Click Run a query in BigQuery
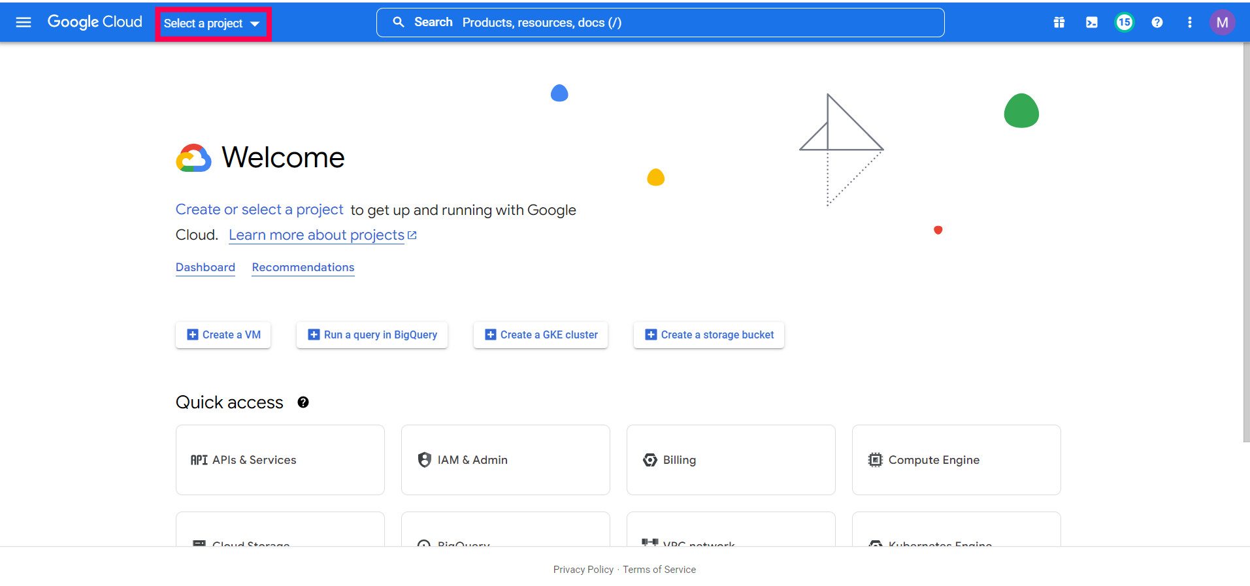 click(x=372, y=335)
